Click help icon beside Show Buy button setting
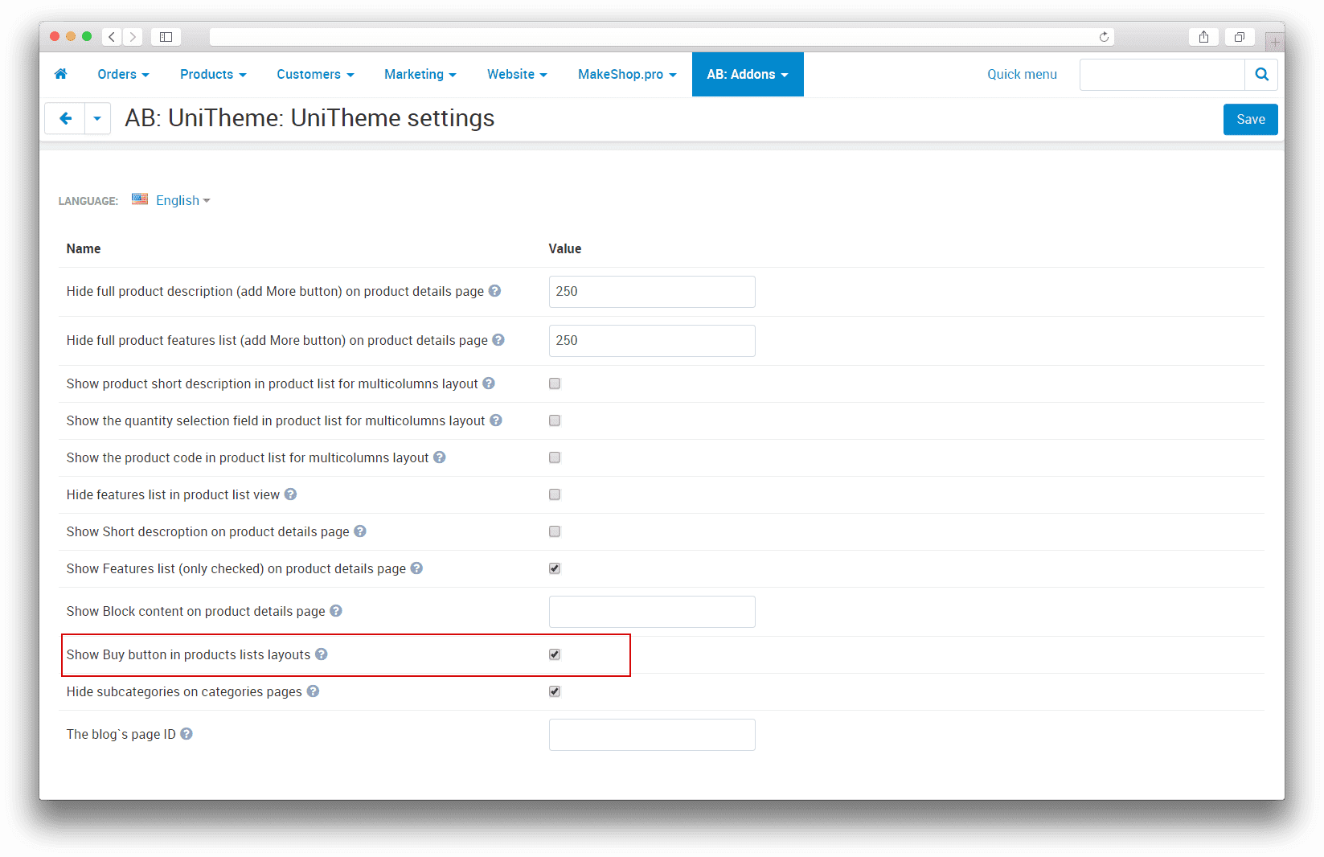The image size is (1324, 857). click(322, 654)
